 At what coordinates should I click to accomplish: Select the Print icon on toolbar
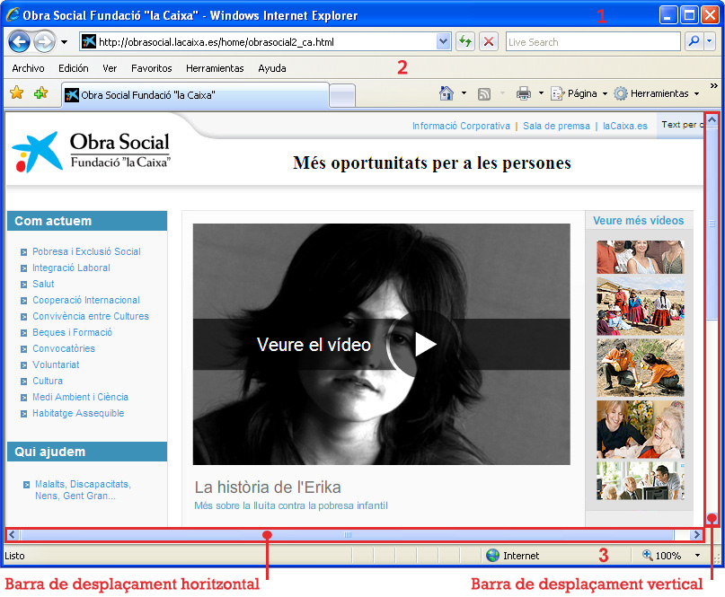point(523,92)
